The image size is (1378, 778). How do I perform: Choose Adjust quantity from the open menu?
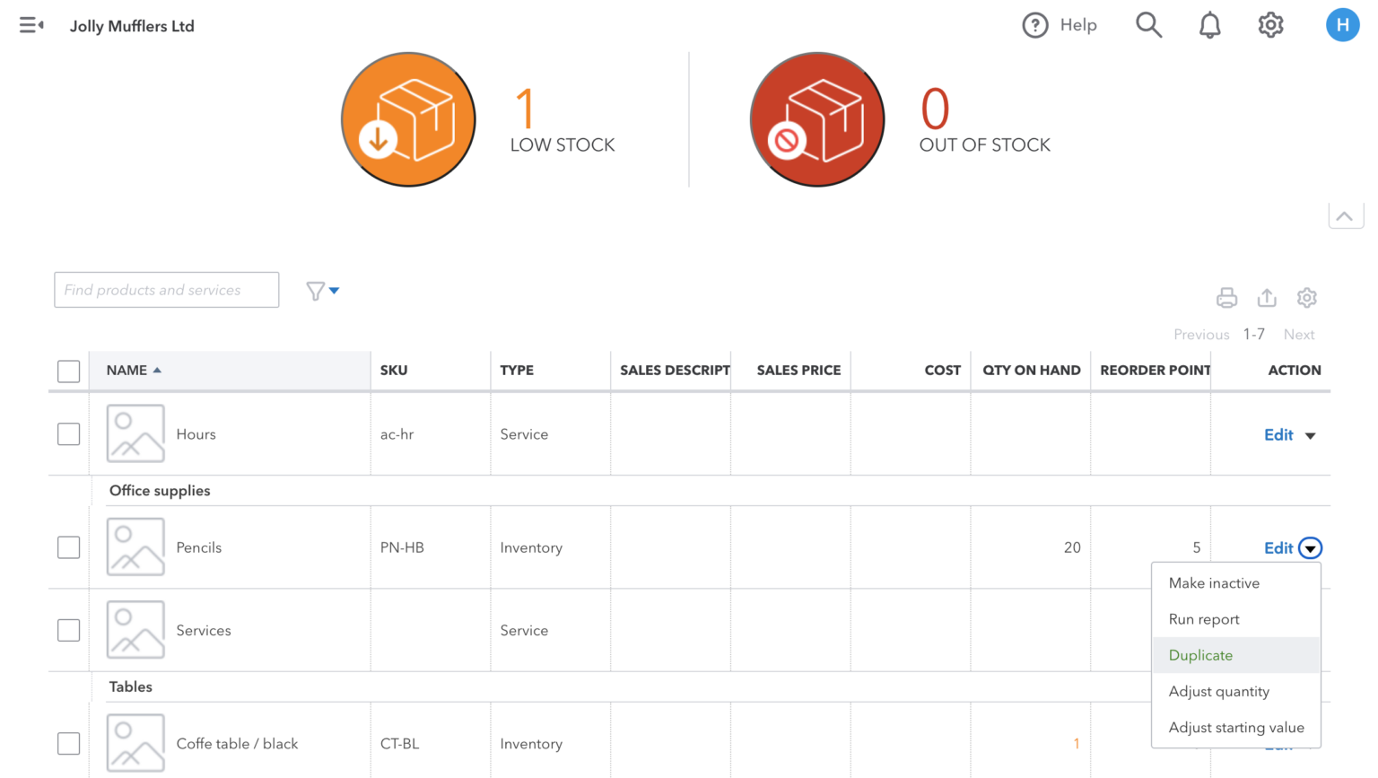(x=1219, y=691)
